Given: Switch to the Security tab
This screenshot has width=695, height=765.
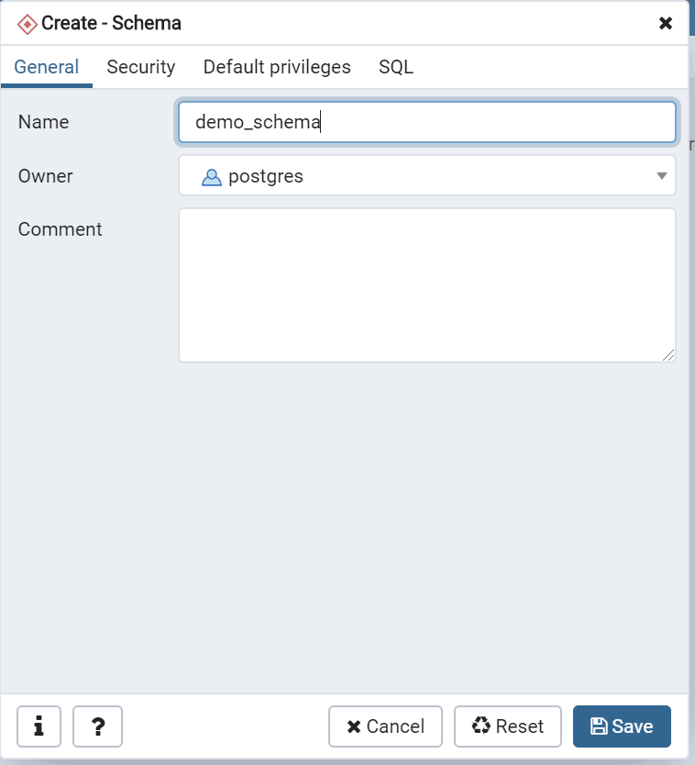Looking at the screenshot, I should (141, 67).
